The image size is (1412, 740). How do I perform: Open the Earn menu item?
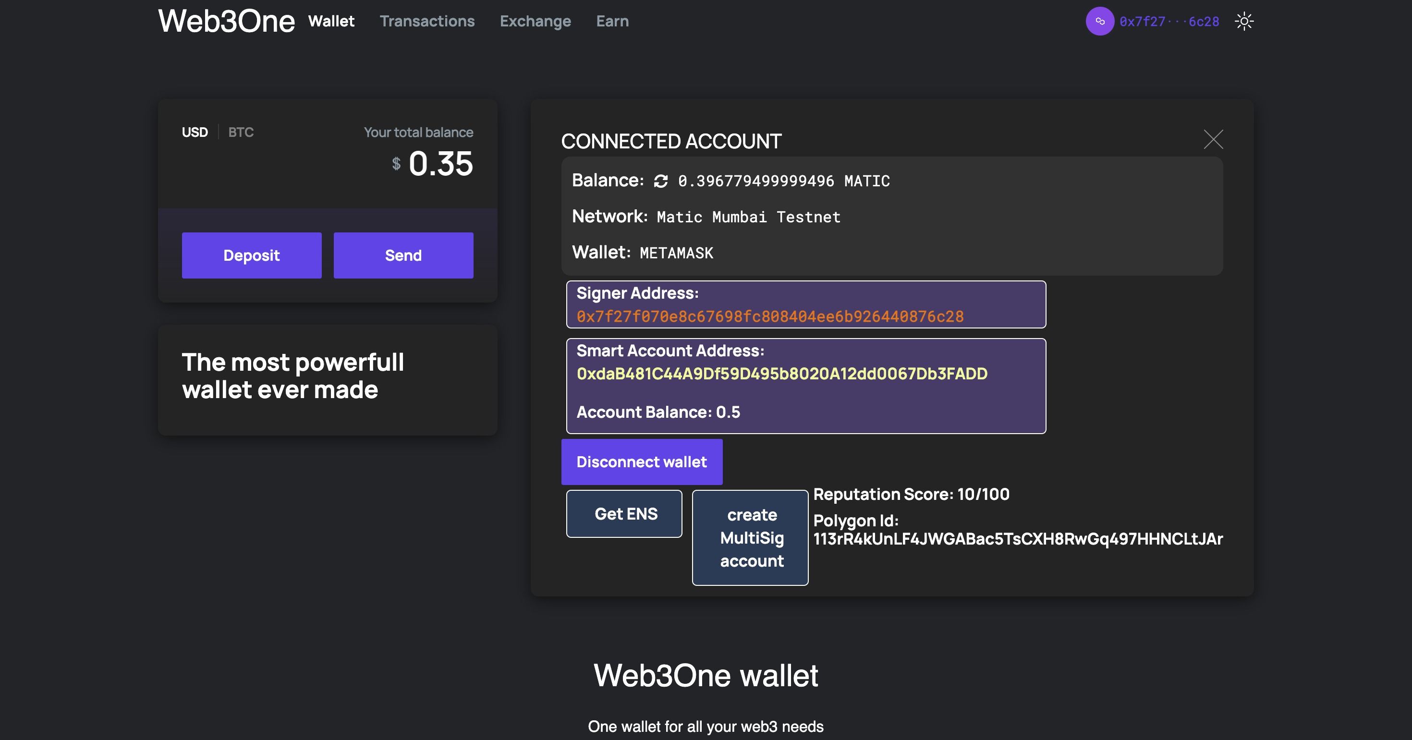point(613,21)
